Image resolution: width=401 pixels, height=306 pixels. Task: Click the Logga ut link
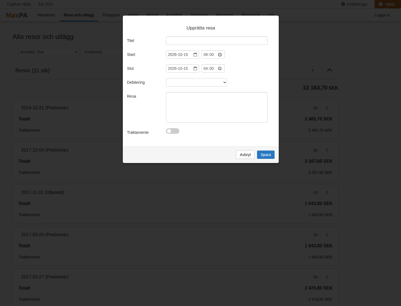[x=382, y=15]
